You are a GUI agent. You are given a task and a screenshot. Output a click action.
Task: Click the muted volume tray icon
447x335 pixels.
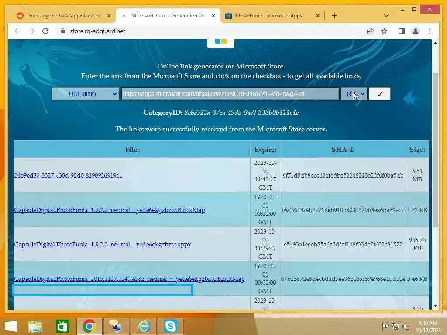pyautogui.click(x=406, y=327)
